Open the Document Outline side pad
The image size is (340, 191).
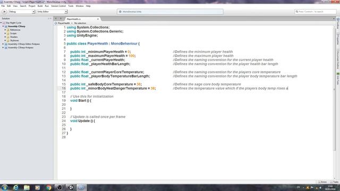point(338,59)
